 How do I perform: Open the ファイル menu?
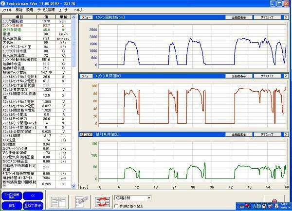[x=7, y=10]
